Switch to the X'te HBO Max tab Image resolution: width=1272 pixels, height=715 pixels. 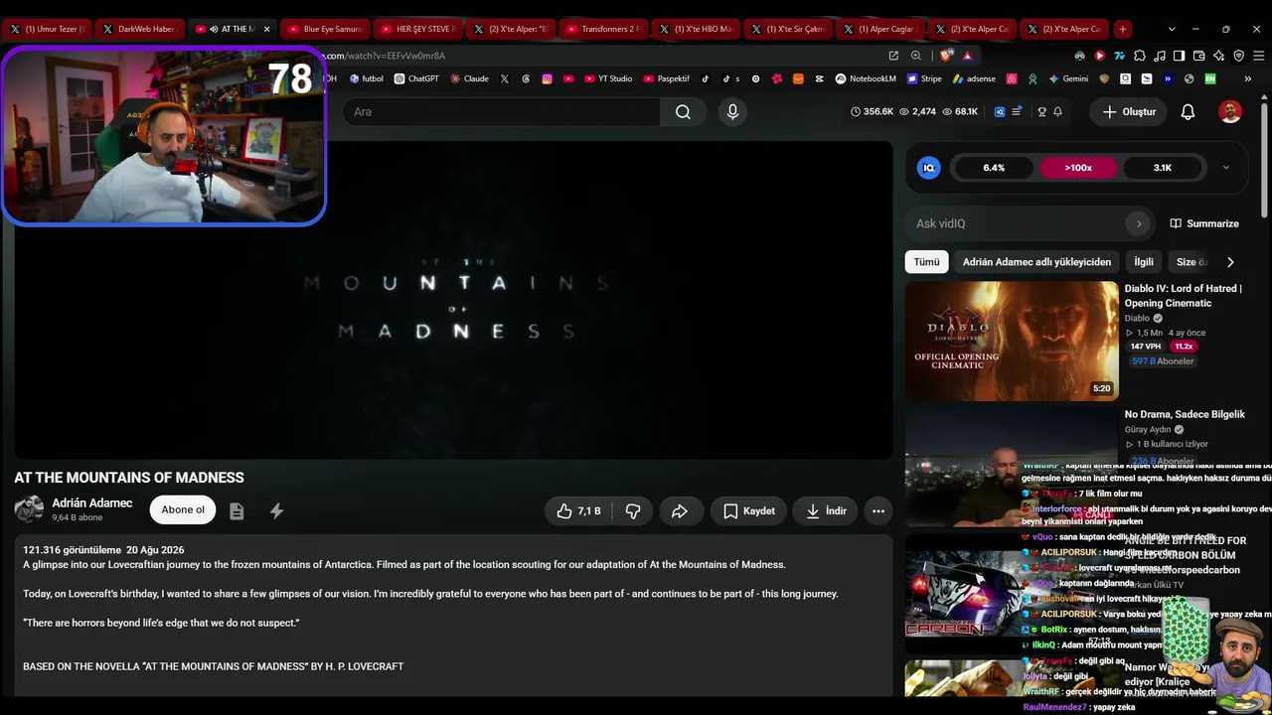694,29
